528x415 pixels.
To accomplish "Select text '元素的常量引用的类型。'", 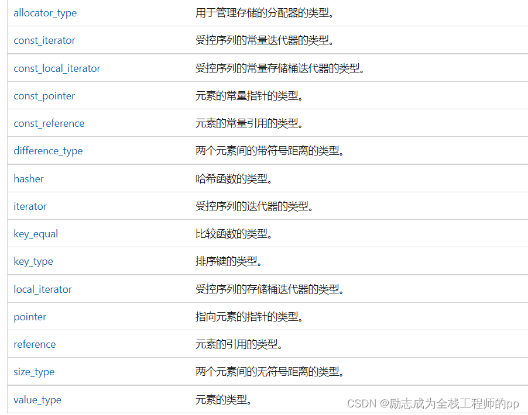I will tap(249, 123).
